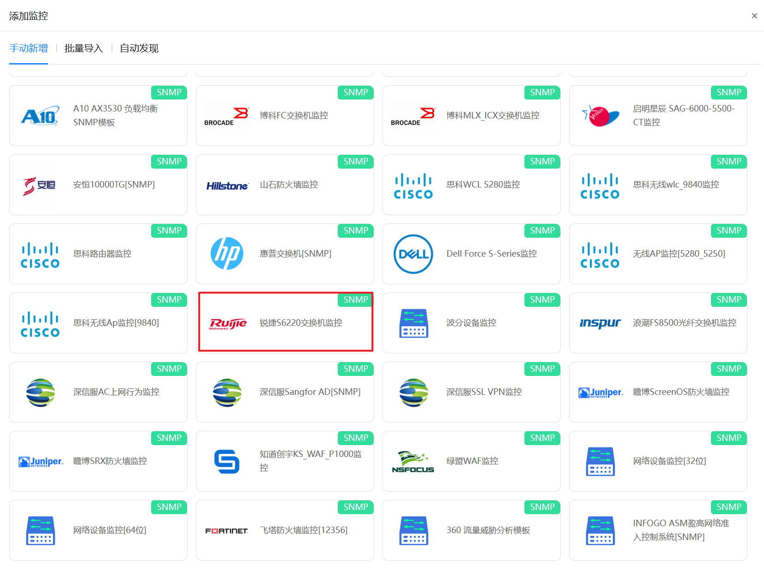The width and height of the screenshot is (764, 569).
Task: Select 飞塔防火墙监控[12356] template
Action: (285, 530)
